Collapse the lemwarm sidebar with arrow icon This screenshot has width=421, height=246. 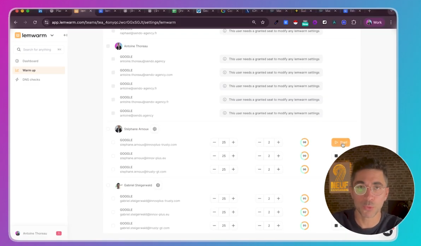pos(65,35)
